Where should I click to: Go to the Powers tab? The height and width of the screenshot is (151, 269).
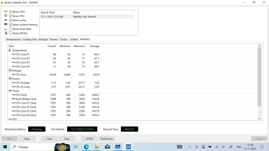point(54,39)
